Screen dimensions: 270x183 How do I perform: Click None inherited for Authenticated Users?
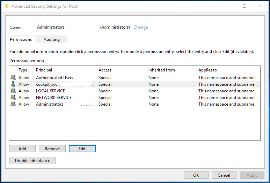153,78
